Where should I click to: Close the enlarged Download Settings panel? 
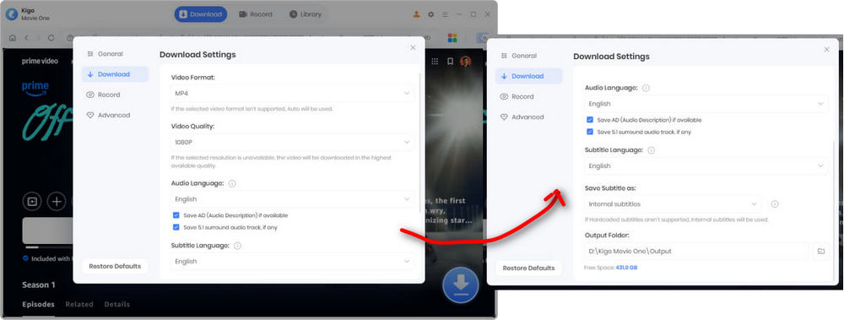tap(827, 50)
